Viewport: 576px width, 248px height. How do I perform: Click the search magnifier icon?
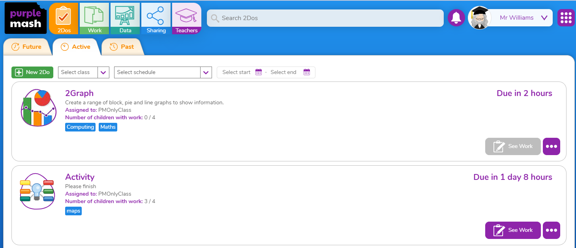coord(215,18)
